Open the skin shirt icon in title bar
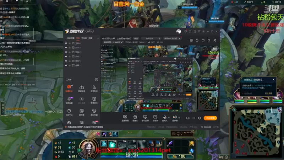Image resolution: width=284 pixels, height=160 pixels. click(199, 31)
